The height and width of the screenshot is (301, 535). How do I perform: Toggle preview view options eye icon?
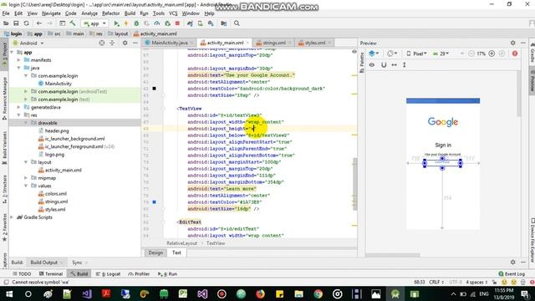[371, 64]
